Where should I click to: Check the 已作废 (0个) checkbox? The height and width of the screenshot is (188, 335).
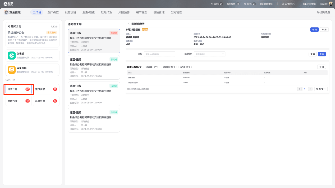(177, 67)
